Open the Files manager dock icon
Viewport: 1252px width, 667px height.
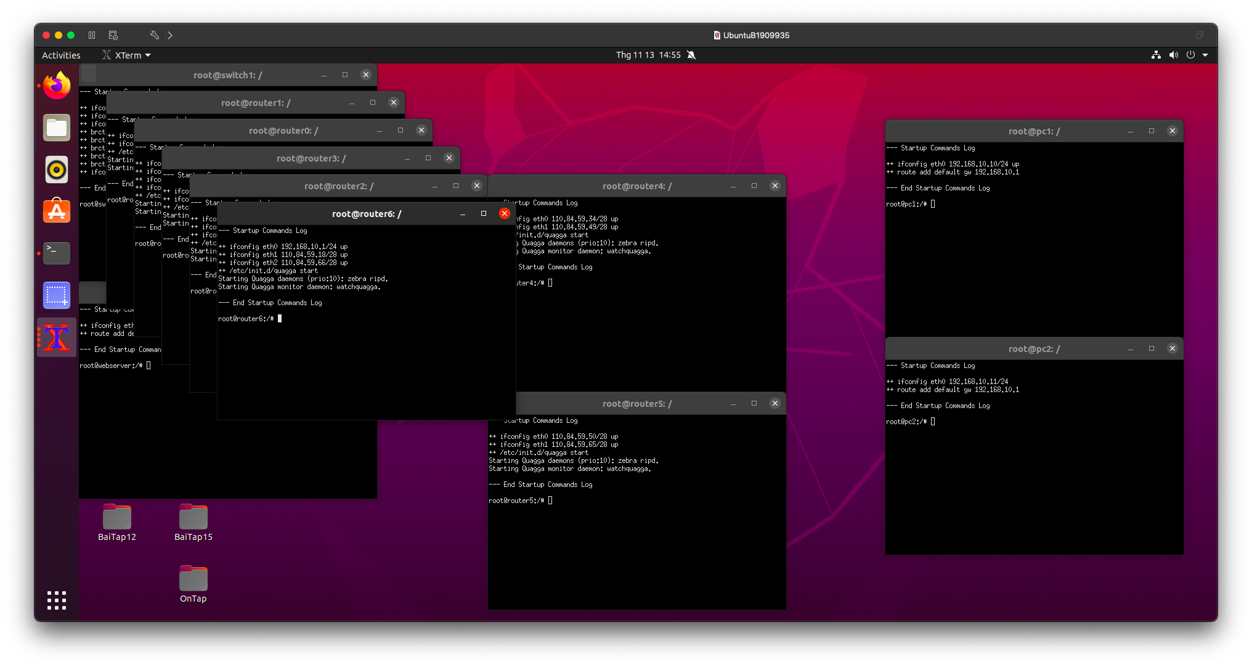click(x=57, y=128)
